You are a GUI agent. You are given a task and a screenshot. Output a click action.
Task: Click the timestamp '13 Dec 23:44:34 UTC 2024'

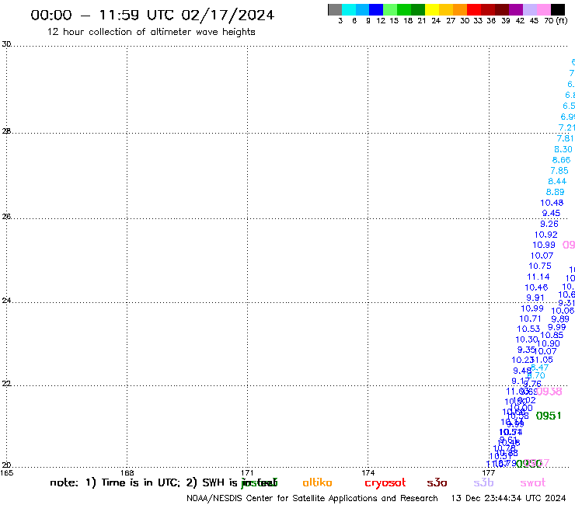[x=509, y=498]
